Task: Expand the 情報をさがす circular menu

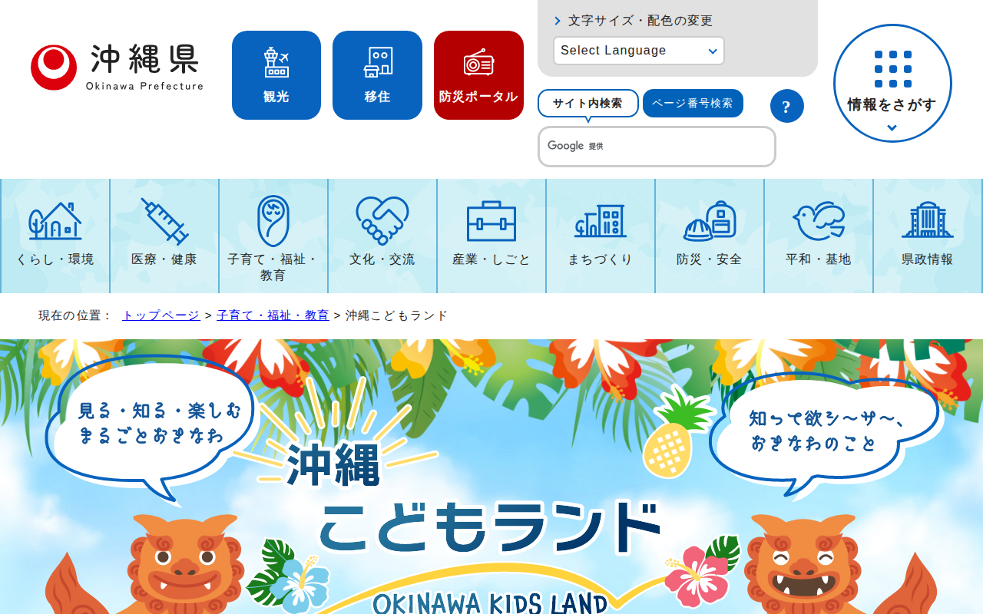Action: click(892, 83)
